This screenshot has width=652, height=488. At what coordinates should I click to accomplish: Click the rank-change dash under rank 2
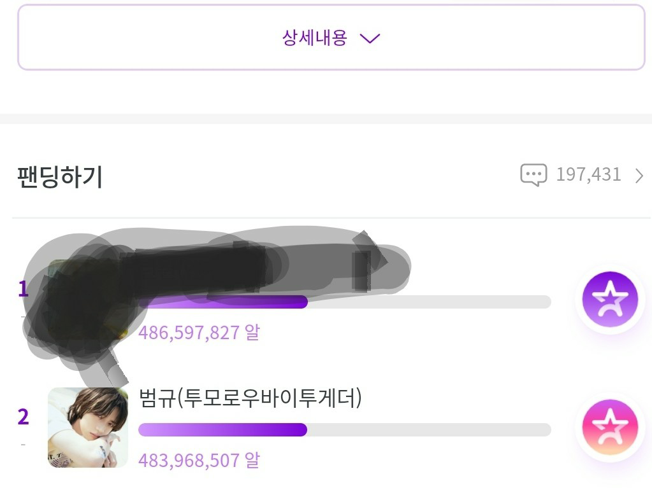(x=23, y=444)
